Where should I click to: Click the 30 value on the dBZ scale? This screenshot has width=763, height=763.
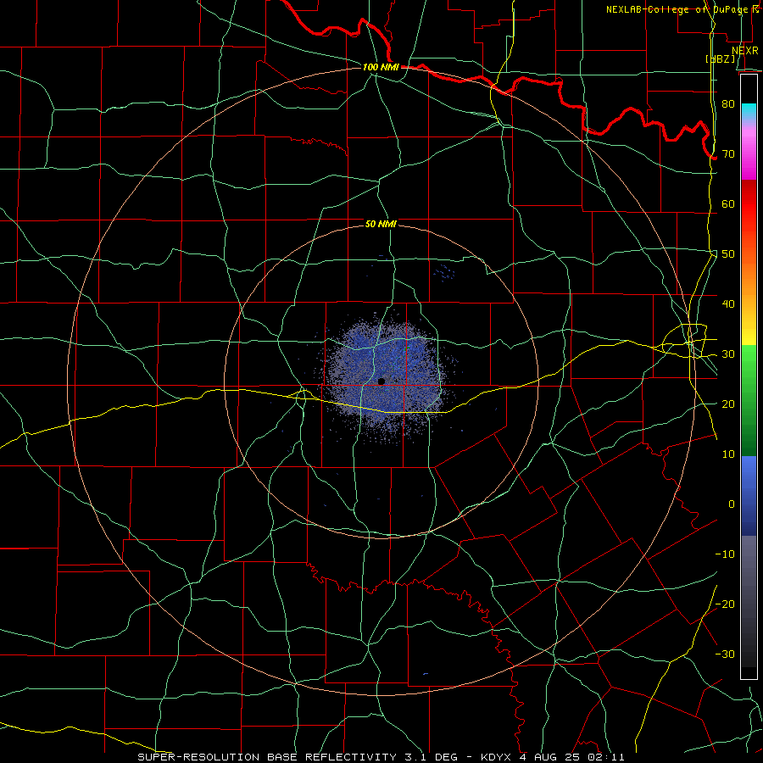[x=728, y=354]
